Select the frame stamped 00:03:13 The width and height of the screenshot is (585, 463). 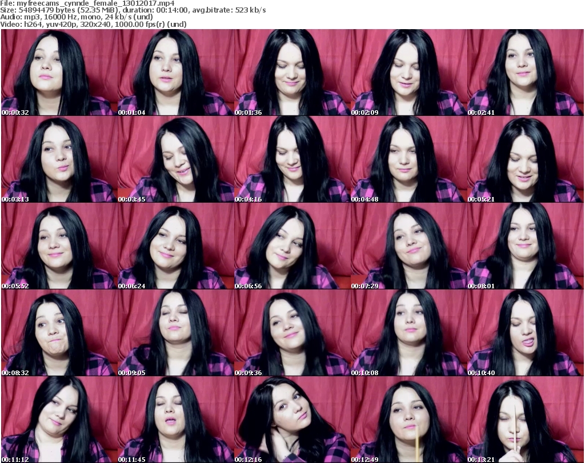pyautogui.click(x=59, y=159)
